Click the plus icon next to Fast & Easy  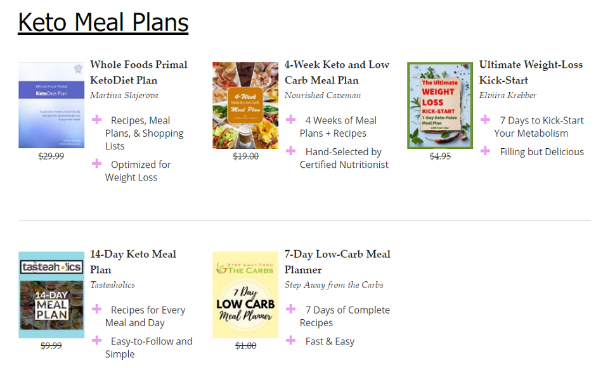pos(291,341)
